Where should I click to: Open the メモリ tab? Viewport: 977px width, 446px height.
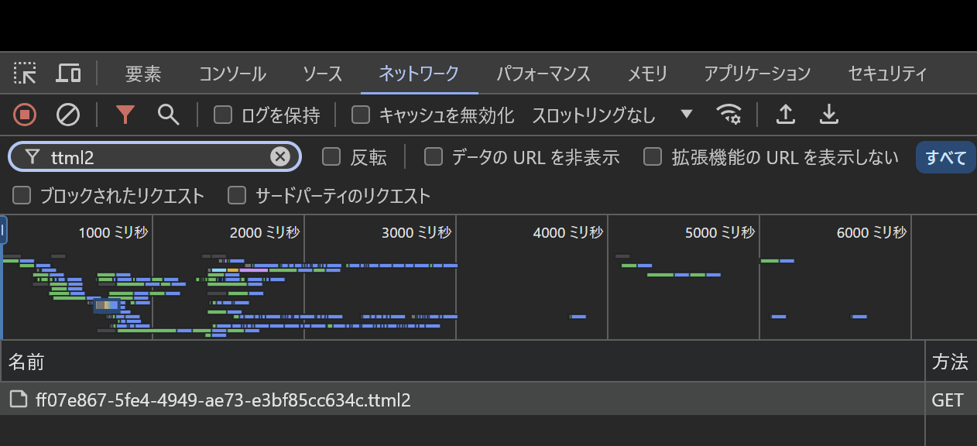click(647, 74)
